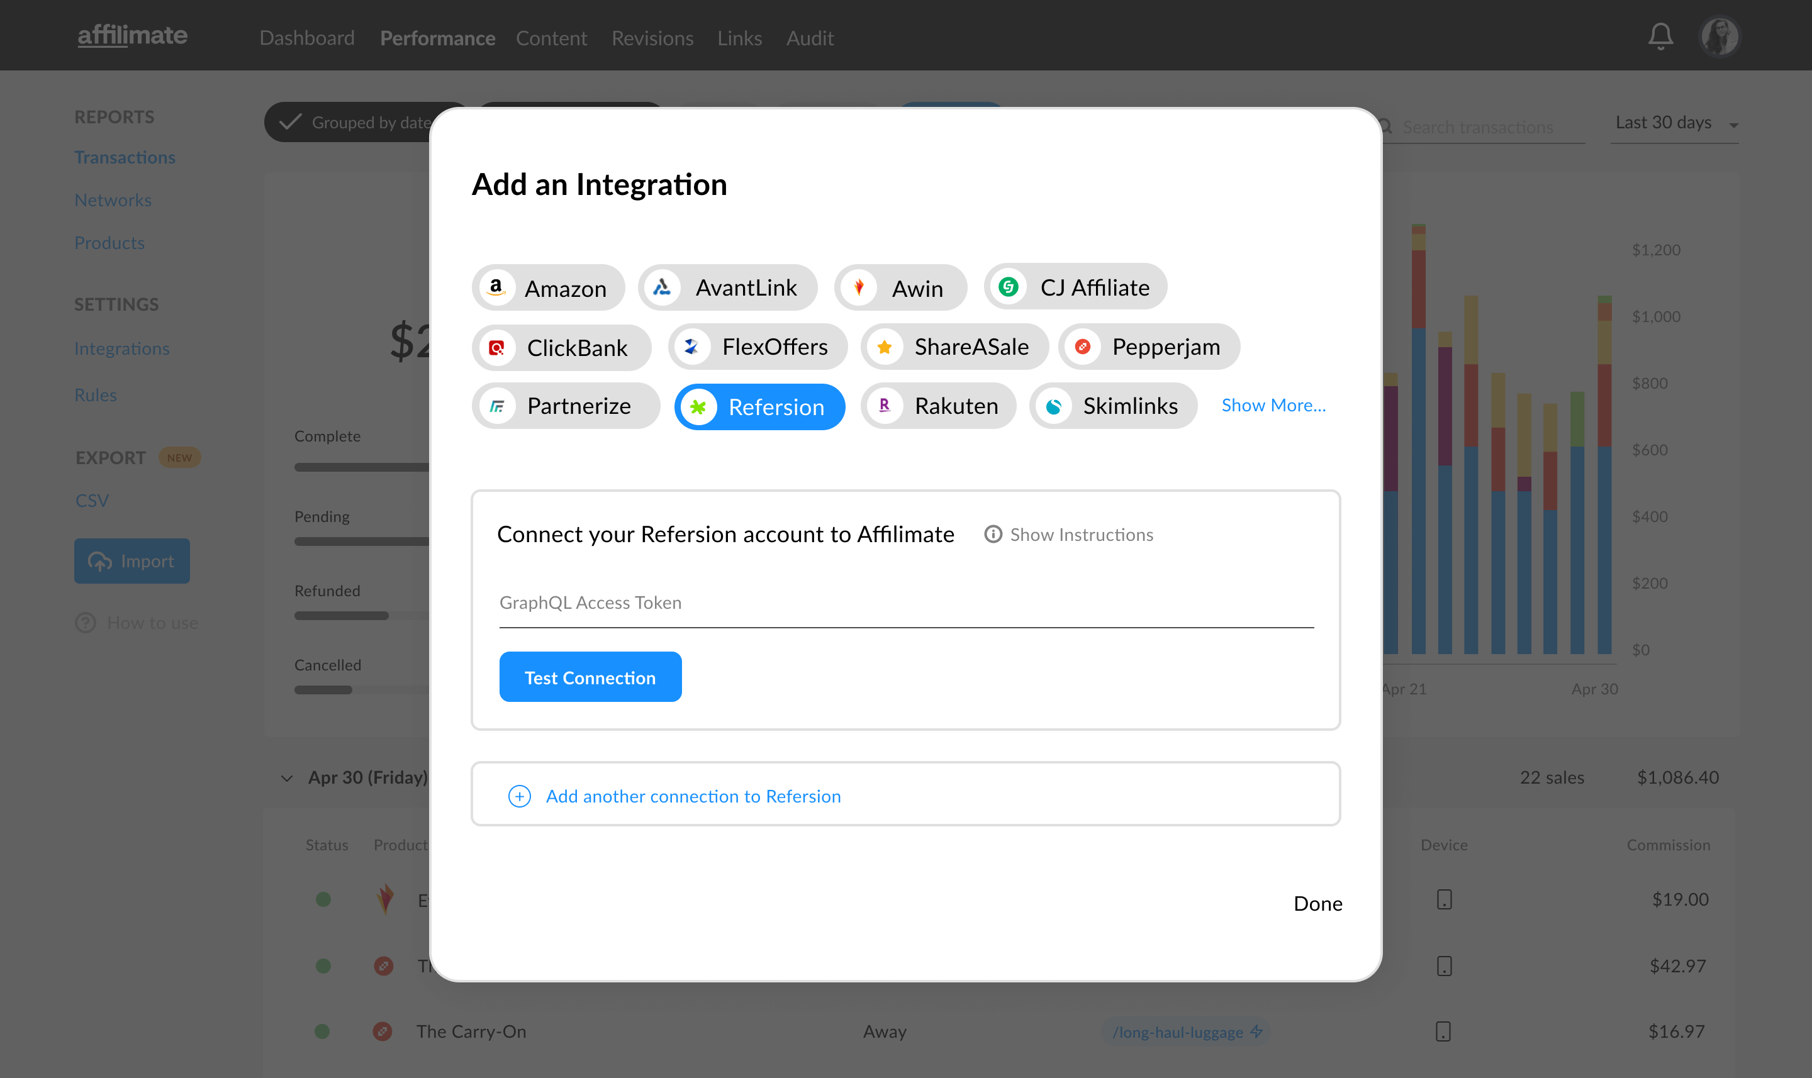Click the selected Refersion integration chip

759,407
